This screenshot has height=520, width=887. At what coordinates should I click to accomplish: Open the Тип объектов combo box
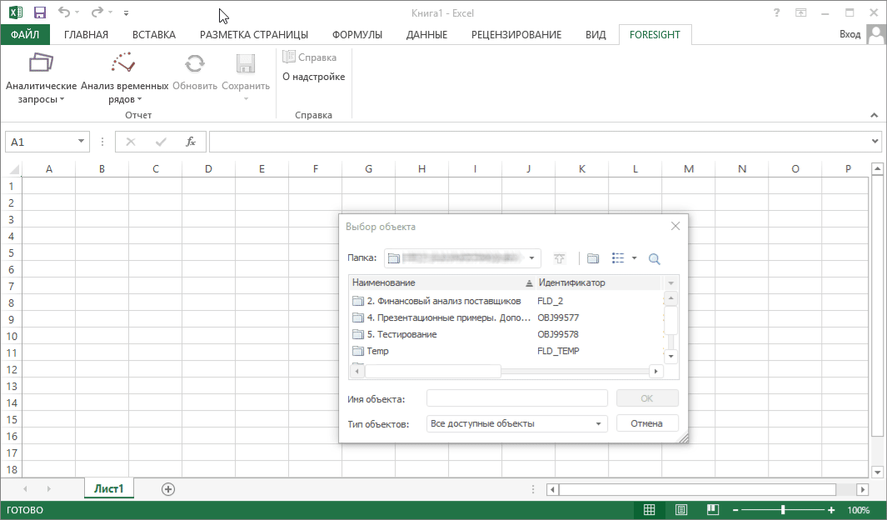(x=516, y=423)
